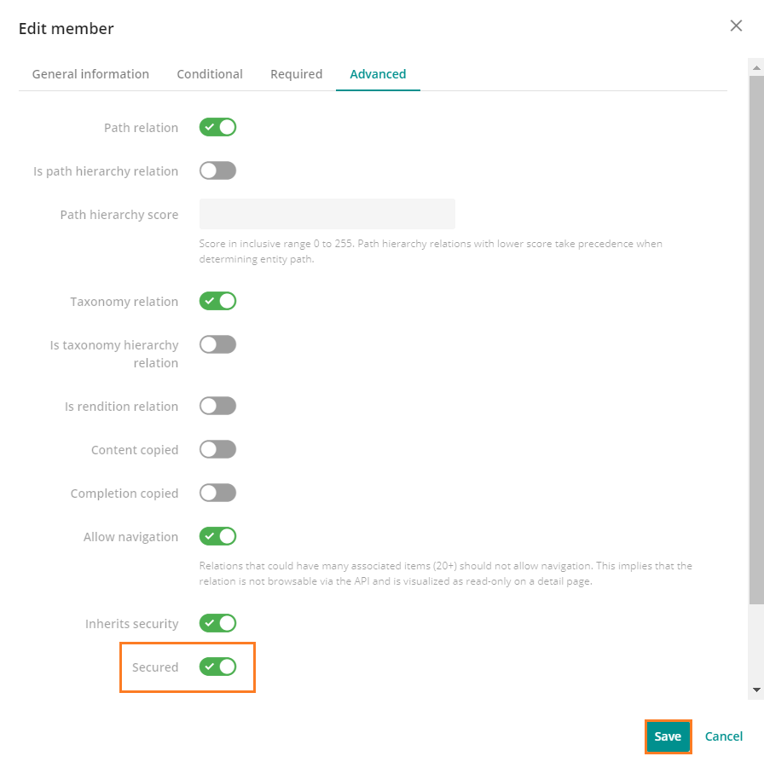Switch to the Conditional tab
The width and height of the screenshot is (764, 762).
210,74
